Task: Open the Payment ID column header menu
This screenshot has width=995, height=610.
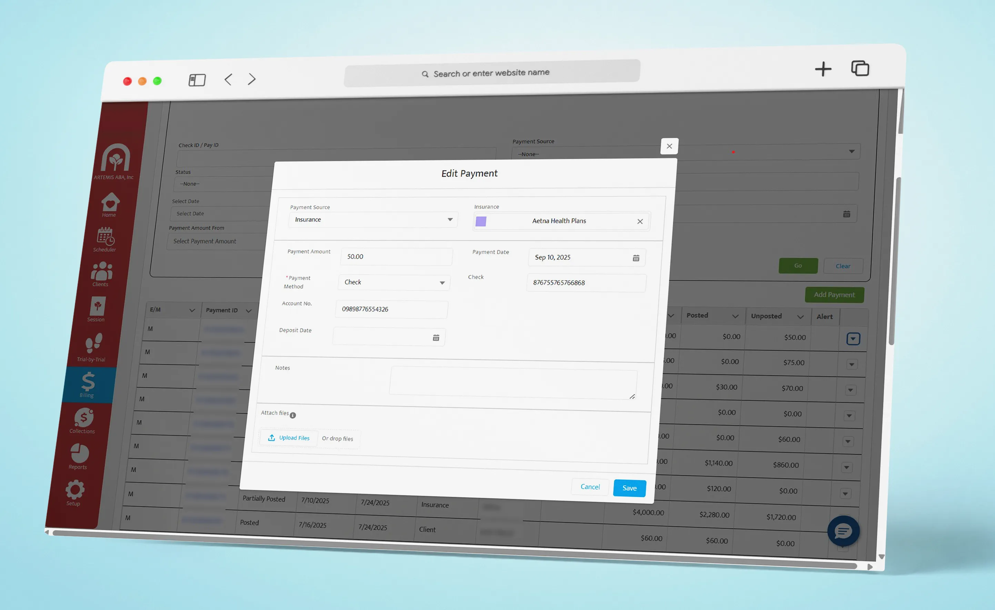Action: click(x=249, y=311)
